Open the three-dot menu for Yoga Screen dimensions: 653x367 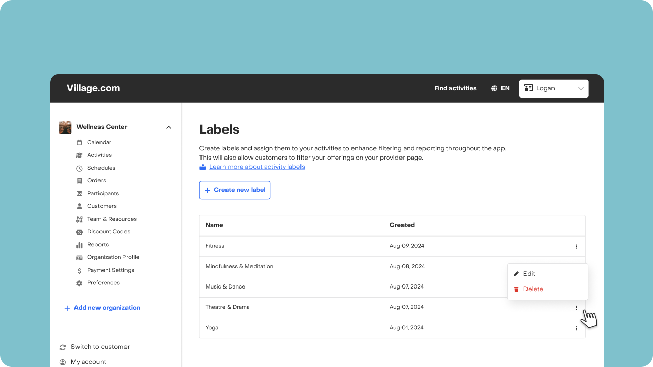(x=576, y=328)
